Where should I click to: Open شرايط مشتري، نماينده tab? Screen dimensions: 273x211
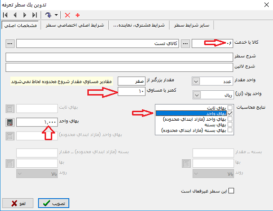pyautogui.click(x=139, y=25)
